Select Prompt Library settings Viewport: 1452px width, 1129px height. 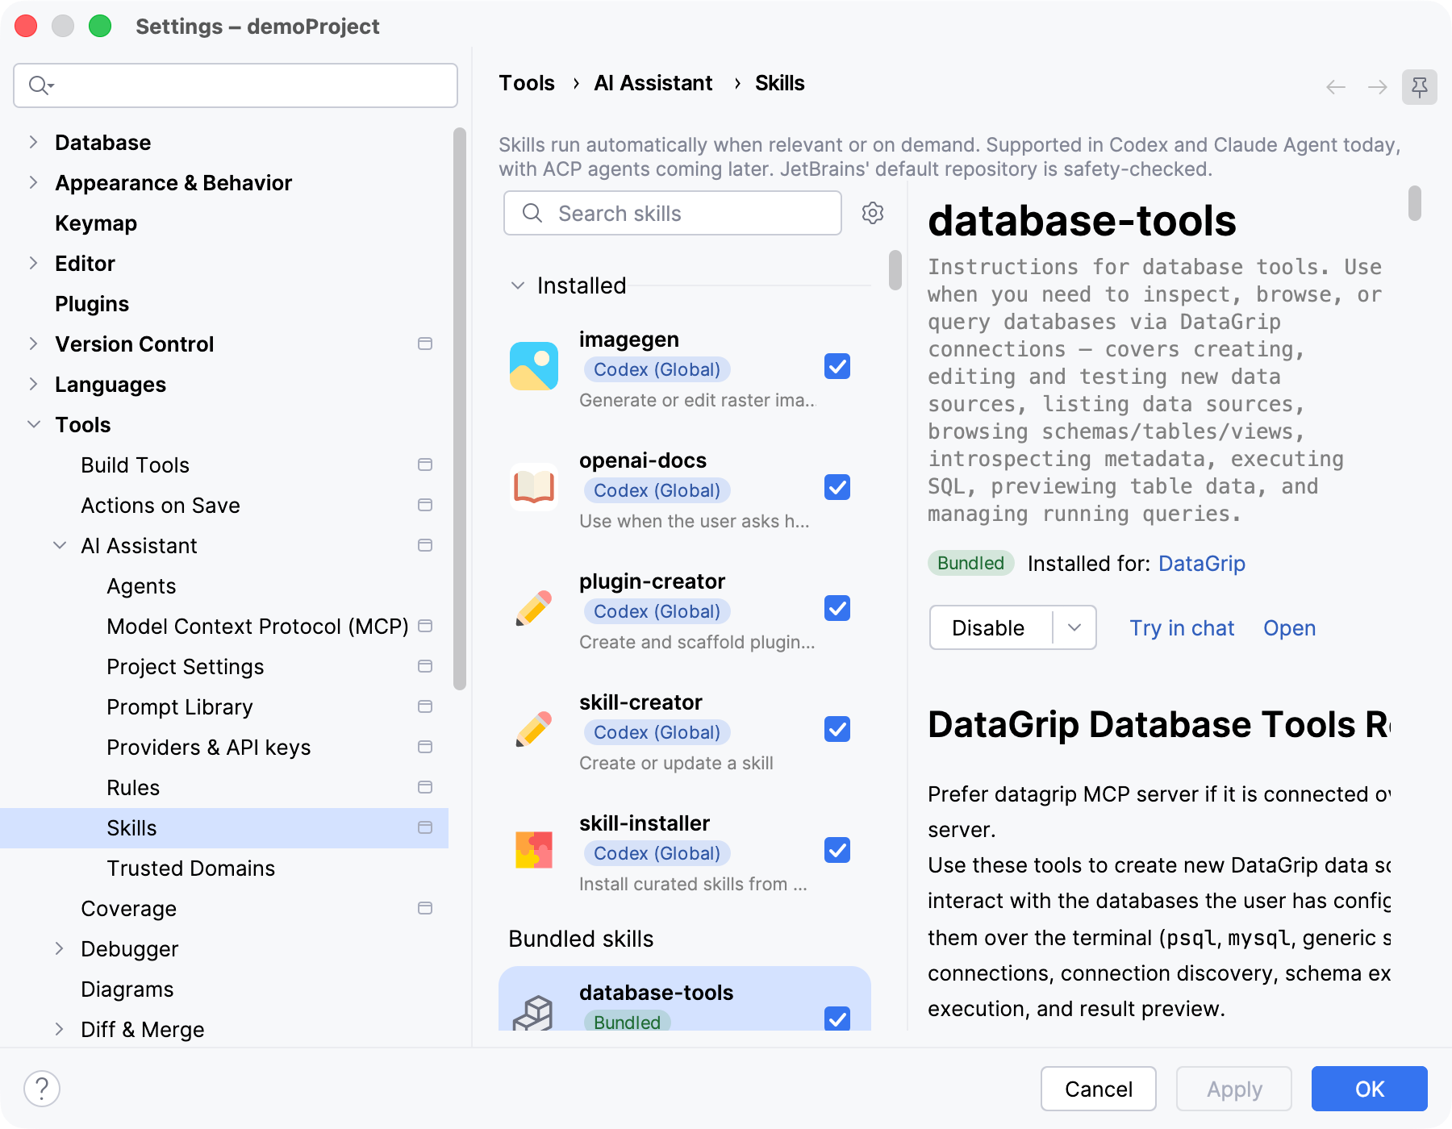(x=180, y=706)
